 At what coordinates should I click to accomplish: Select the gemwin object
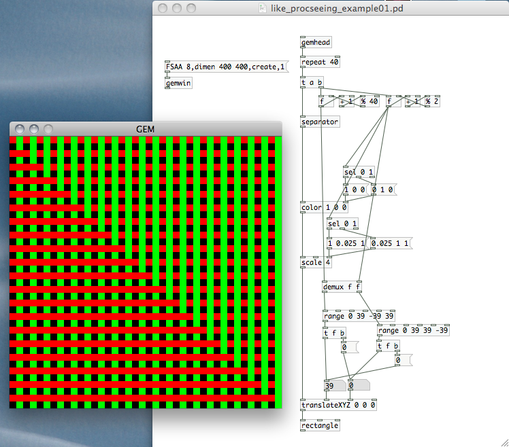coord(178,83)
